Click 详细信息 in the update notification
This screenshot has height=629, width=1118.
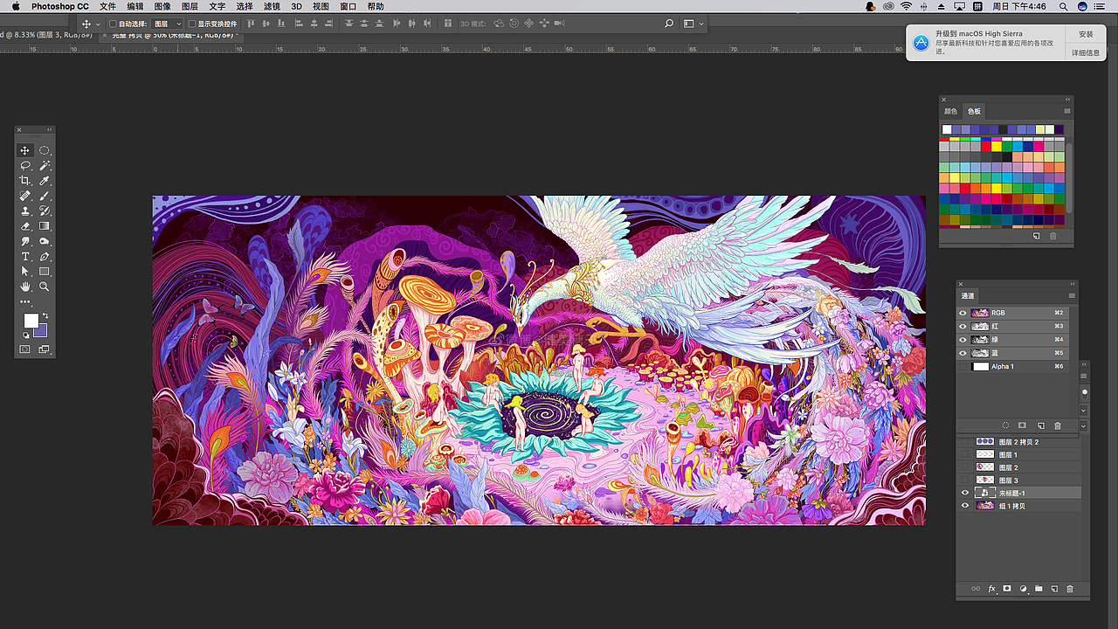coord(1086,52)
